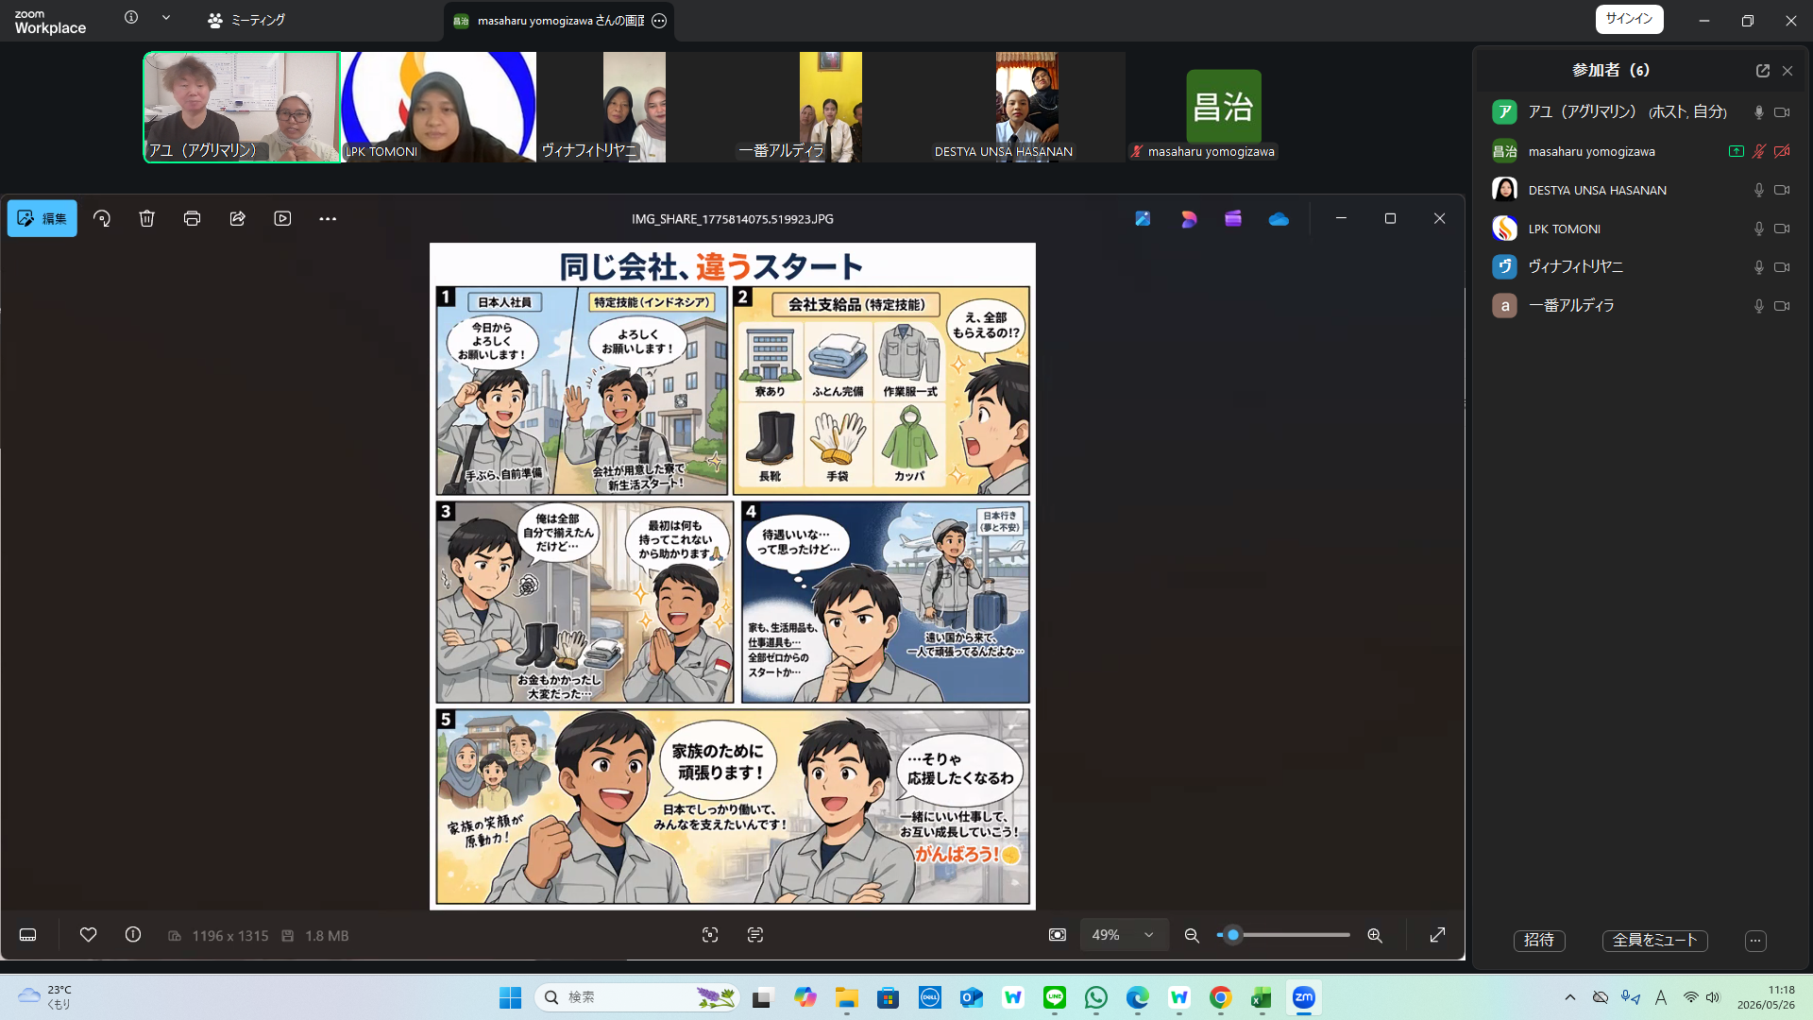Open WhatsApp from the taskbar
Viewport: 1813px width, 1020px height.
pyautogui.click(x=1096, y=997)
